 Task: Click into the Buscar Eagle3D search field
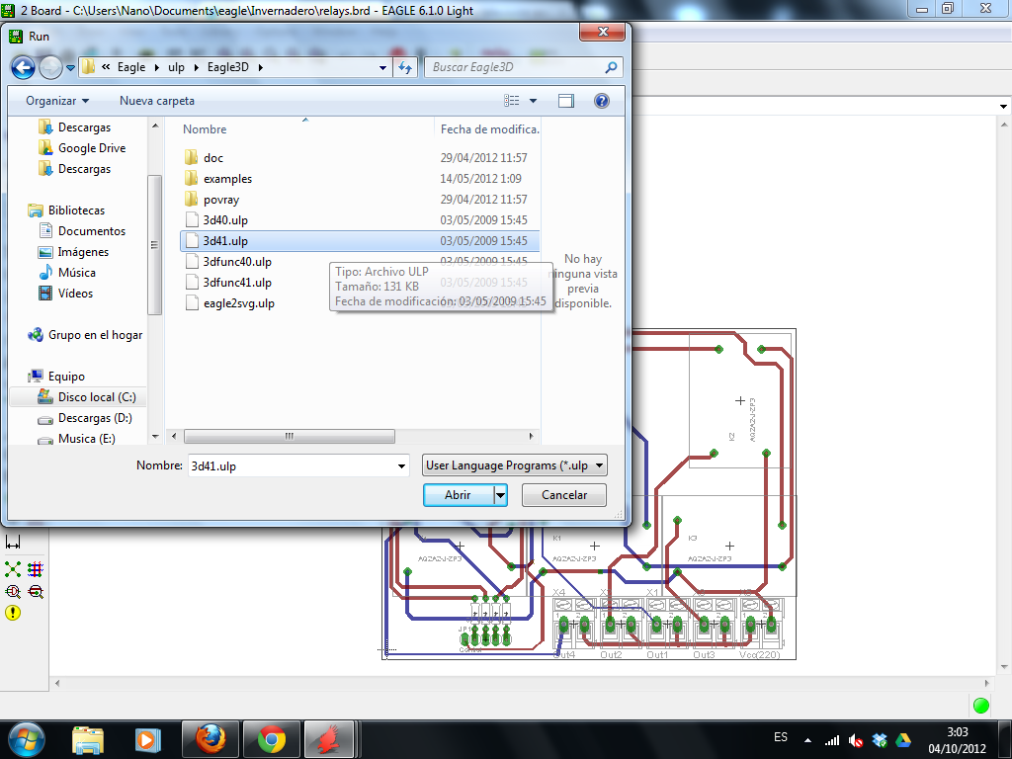click(x=515, y=67)
